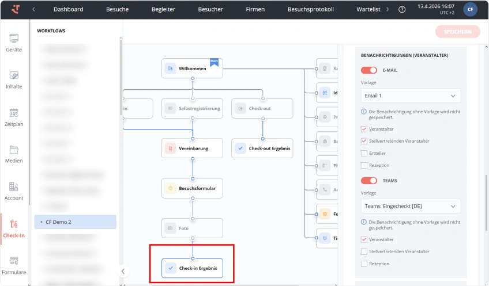
Task: Open the Besuchsprotokoll tab
Action: pos(311,9)
